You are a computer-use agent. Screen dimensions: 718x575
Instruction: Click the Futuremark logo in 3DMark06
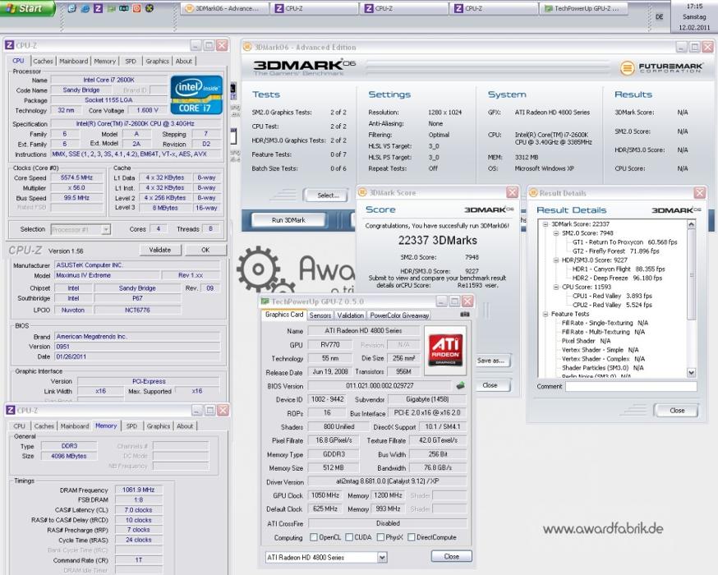(x=661, y=67)
